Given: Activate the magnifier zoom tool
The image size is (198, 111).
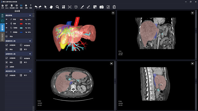Looking at the screenshot, I should click(x=57, y=7).
